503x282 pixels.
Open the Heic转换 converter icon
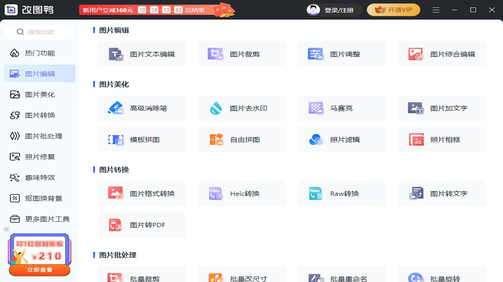tap(216, 193)
